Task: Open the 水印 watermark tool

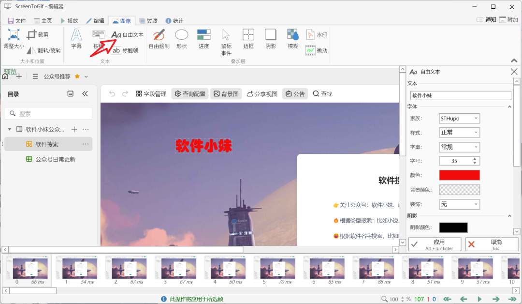Action: point(317,35)
